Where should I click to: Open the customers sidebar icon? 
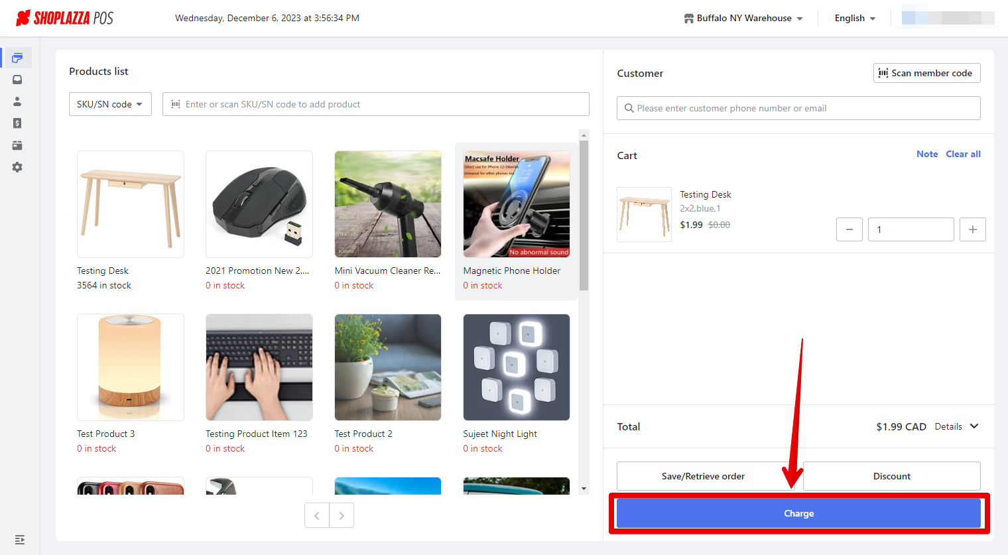17,101
